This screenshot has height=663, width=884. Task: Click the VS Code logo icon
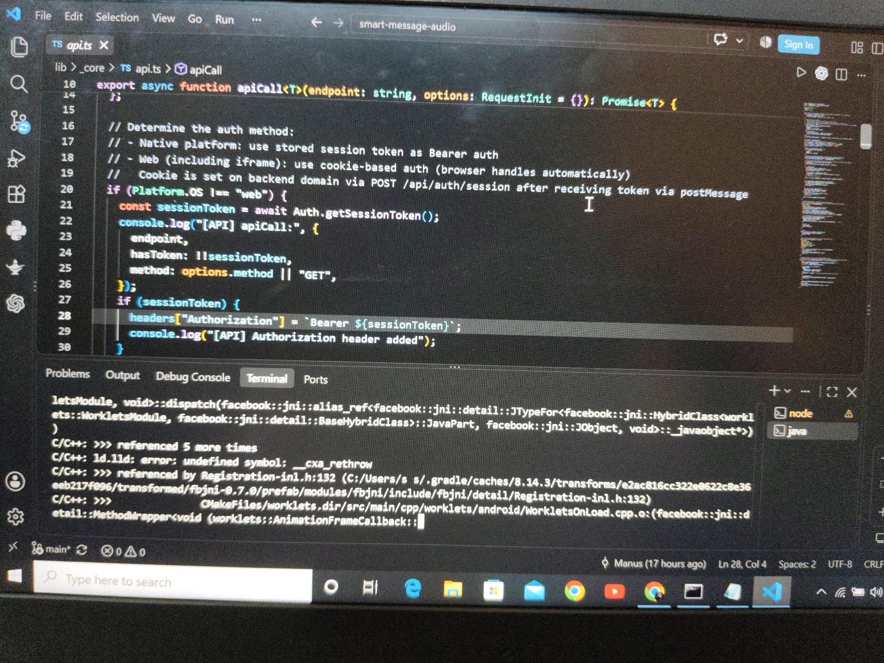(14, 14)
